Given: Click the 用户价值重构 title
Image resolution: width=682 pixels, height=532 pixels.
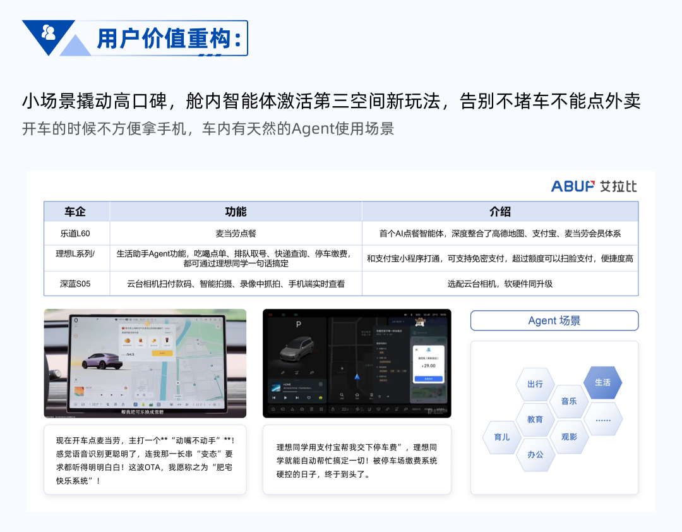Looking at the screenshot, I should [169, 39].
